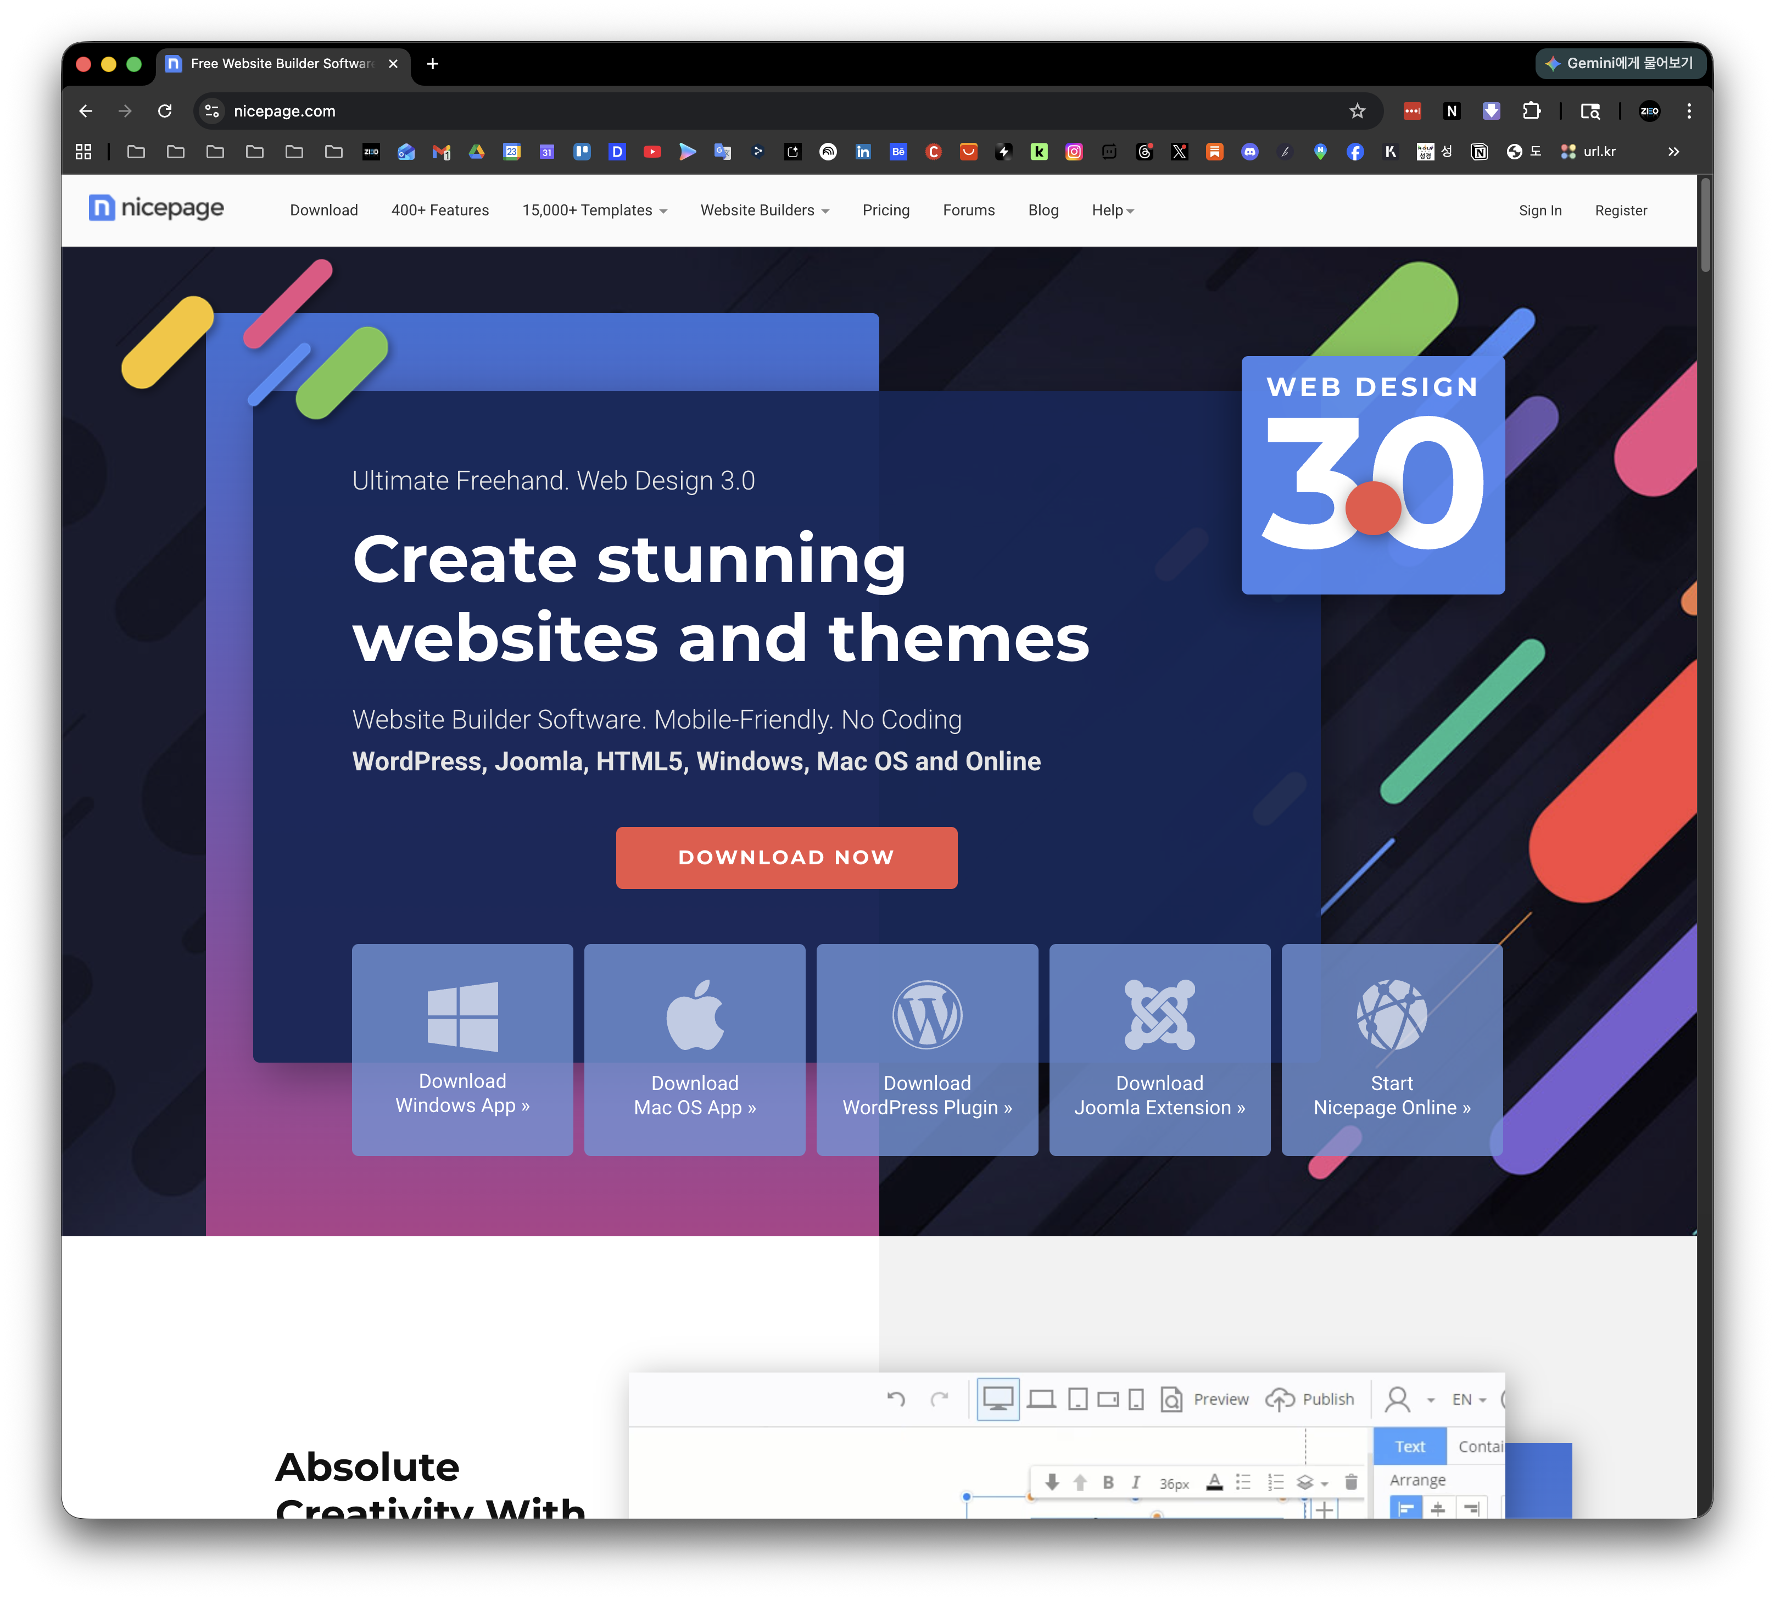The width and height of the screenshot is (1775, 1600).
Task: Open the Gmail bookmark
Action: [441, 152]
